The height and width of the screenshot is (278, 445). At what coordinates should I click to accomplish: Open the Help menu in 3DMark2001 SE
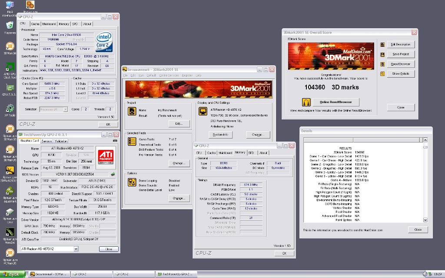(x=198, y=76)
